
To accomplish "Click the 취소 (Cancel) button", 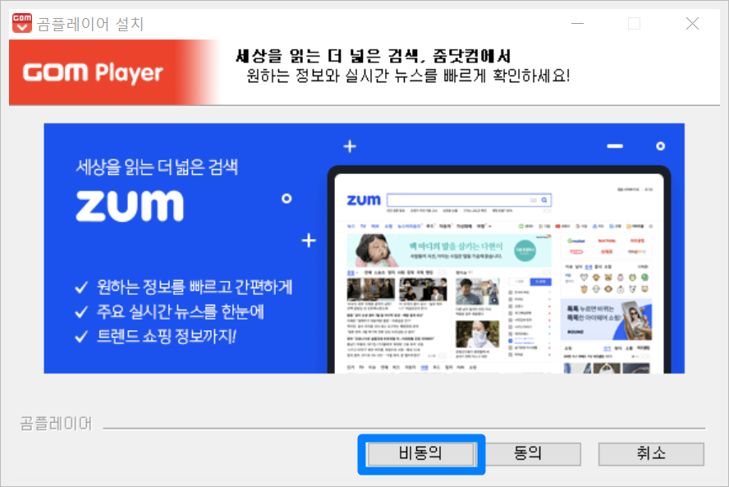I will pyautogui.click(x=651, y=453).
